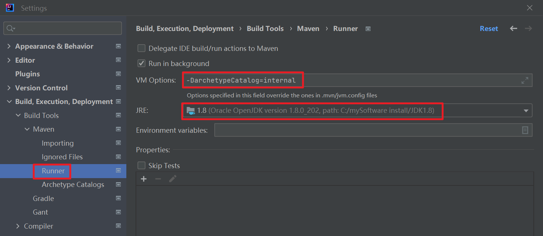543x236 pixels.
Task: Open Gradle settings page
Action: (43, 198)
